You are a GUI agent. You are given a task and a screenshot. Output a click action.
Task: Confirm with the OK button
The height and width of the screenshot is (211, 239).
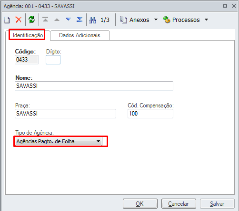point(140,203)
